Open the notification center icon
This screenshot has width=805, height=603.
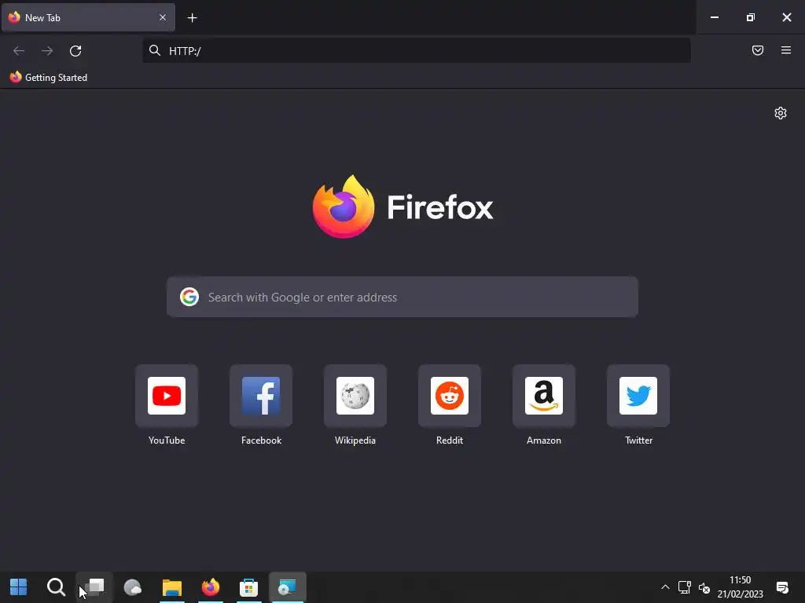pos(782,587)
